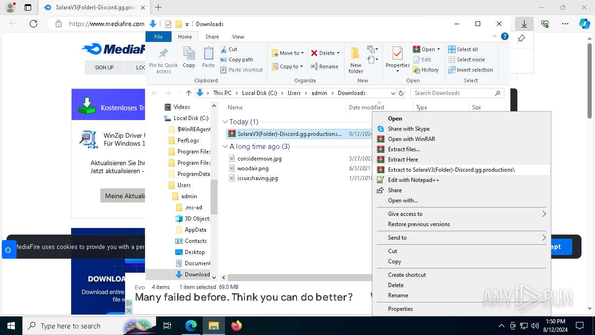
Task: Collapse the Today (1) group
Action: point(225,122)
